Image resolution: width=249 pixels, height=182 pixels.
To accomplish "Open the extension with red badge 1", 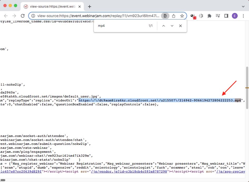I will pyautogui.click(x=193, y=16).
